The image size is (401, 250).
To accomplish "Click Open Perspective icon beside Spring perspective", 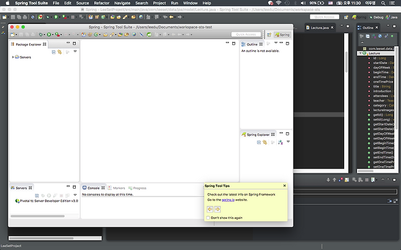I will click(x=269, y=35).
